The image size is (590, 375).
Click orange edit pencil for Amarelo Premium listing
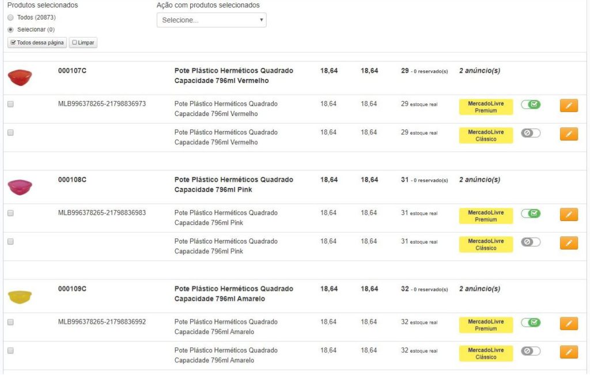[x=569, y=324]
